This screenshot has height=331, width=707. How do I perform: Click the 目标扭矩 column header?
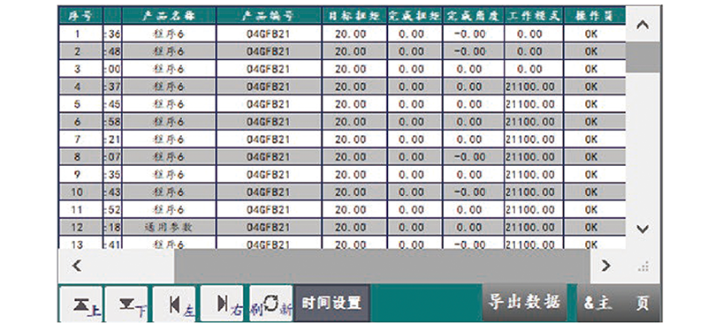354,16
